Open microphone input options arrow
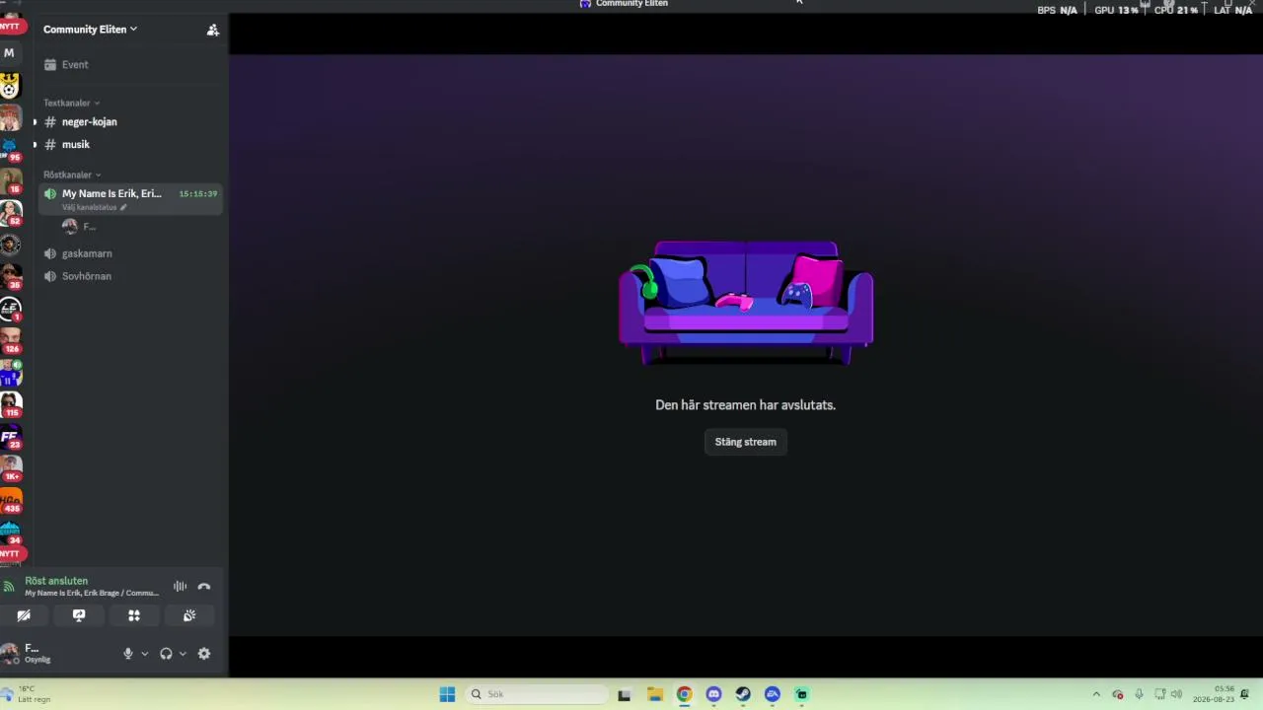Image resolution: width=1263 pixels, height=710 pixels. 145,654
